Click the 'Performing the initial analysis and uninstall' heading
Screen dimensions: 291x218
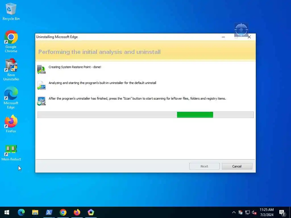pyautogui.click(x=99, y=52)
